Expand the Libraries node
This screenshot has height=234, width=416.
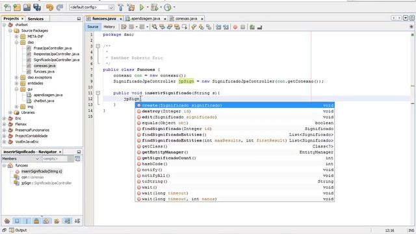(10, 112)
